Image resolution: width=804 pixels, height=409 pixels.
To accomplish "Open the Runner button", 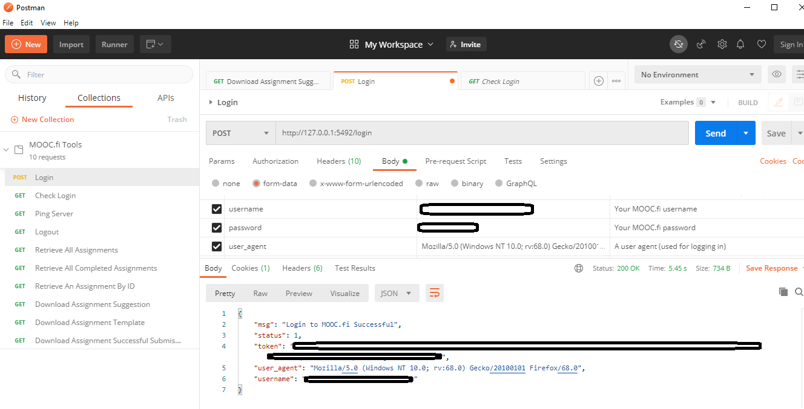I will coord(114,44).
